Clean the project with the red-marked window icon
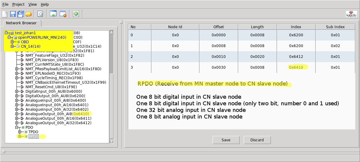Image resolution: width=360 pixels, height=162 pixels. click(x=63, y=14)
